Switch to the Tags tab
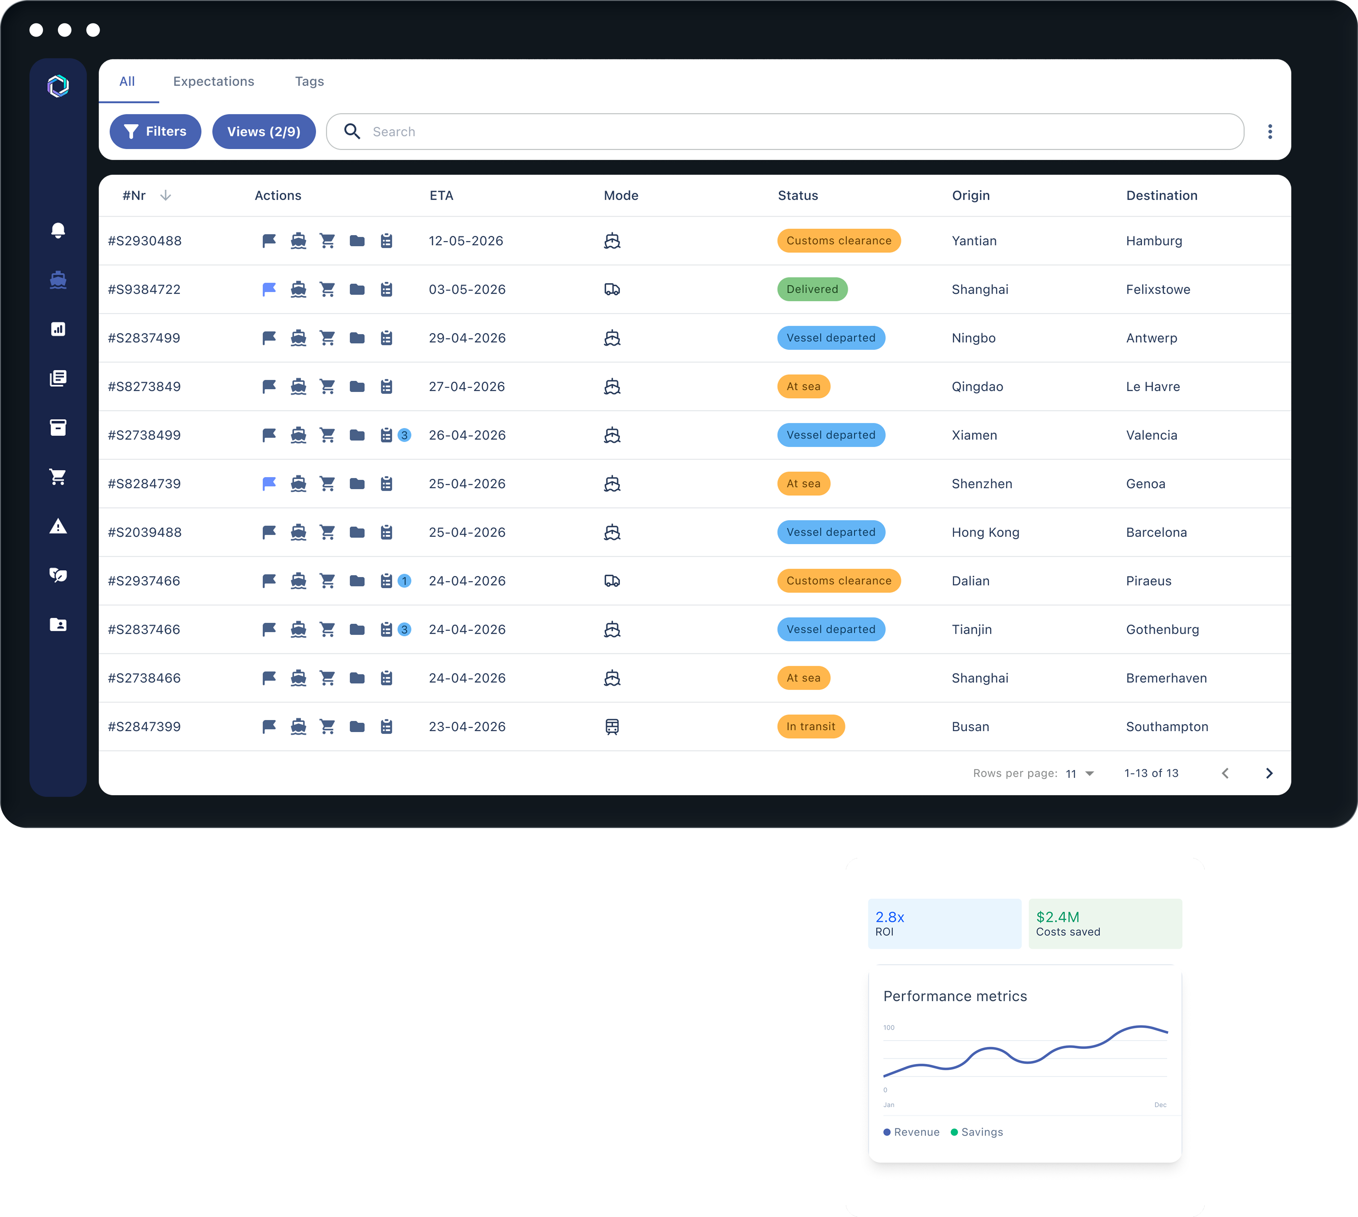Viewport: 1358px width, 1217px height. 309,82
